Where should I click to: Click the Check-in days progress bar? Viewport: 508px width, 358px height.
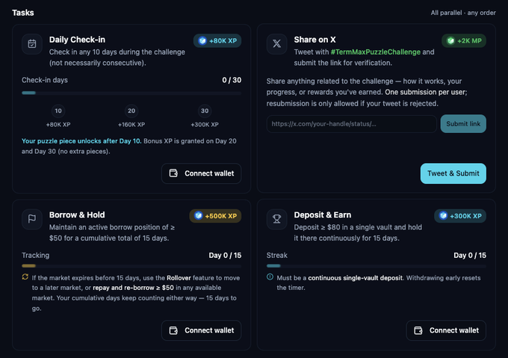131,93
